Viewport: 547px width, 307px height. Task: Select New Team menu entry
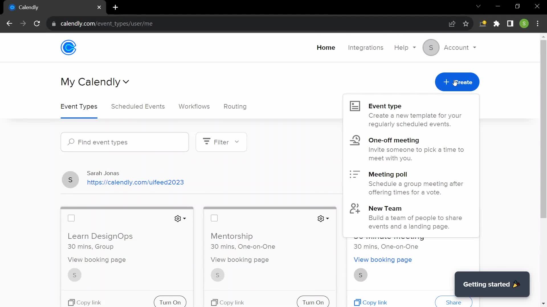coord(411,217)
